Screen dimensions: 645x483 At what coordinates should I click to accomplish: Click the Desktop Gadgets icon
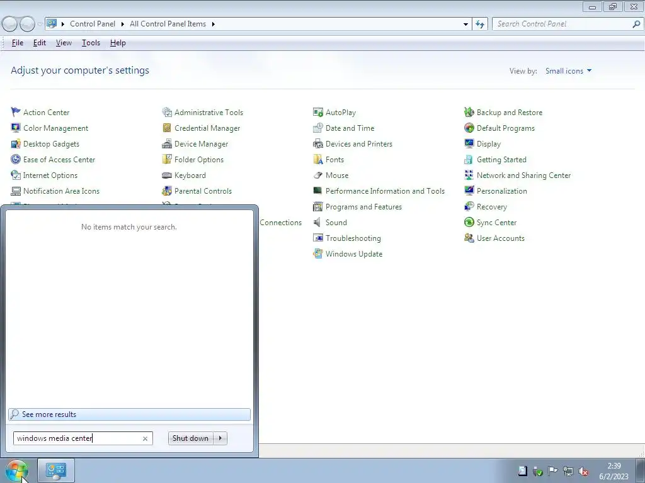[x=16, y=144]
